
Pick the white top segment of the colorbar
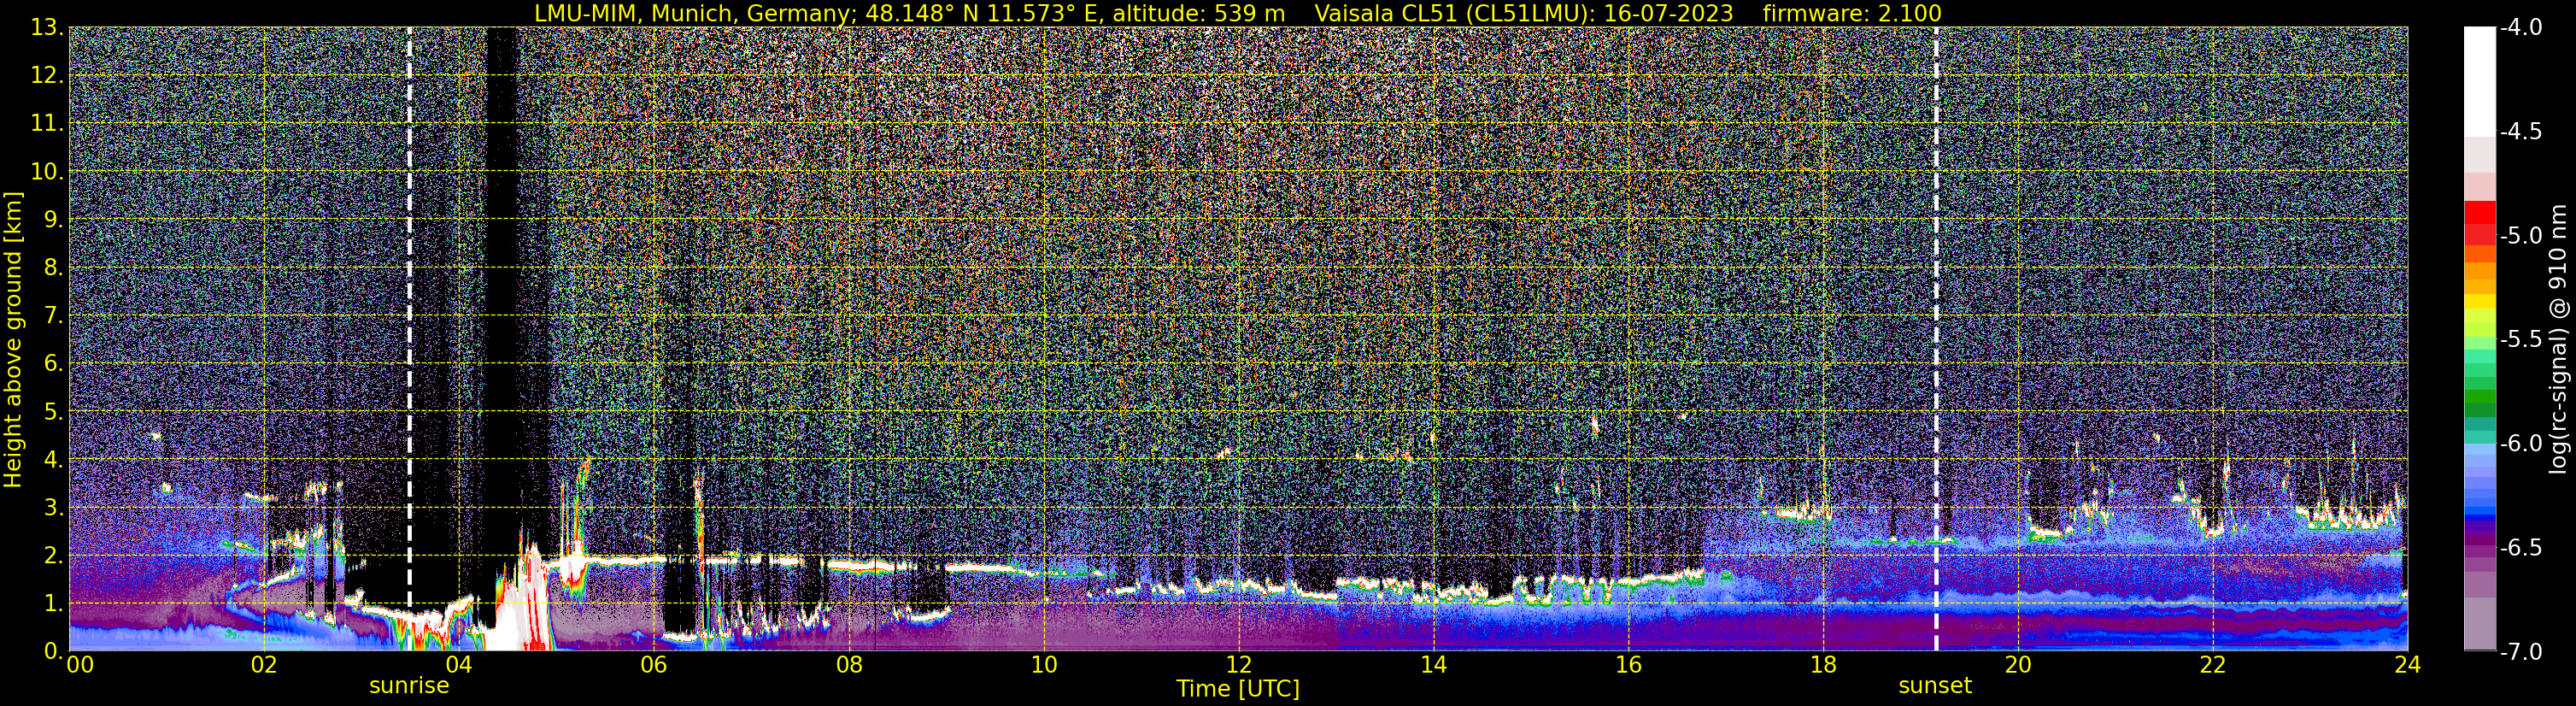[x=2479, y=81]
